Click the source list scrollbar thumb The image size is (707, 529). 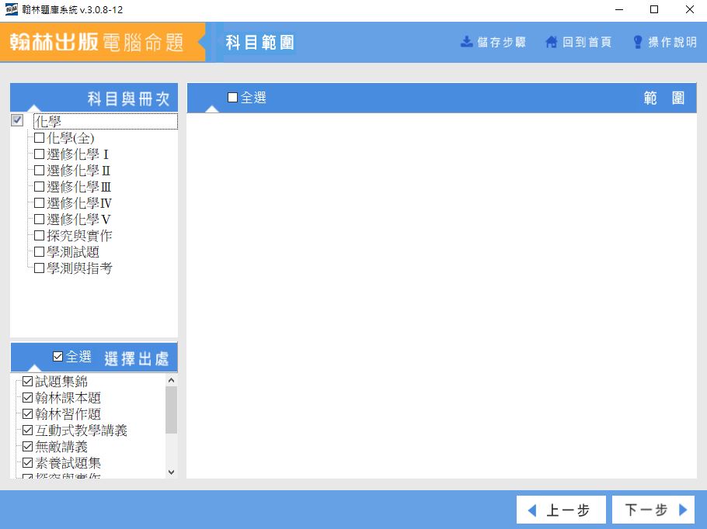pos(171,410)
